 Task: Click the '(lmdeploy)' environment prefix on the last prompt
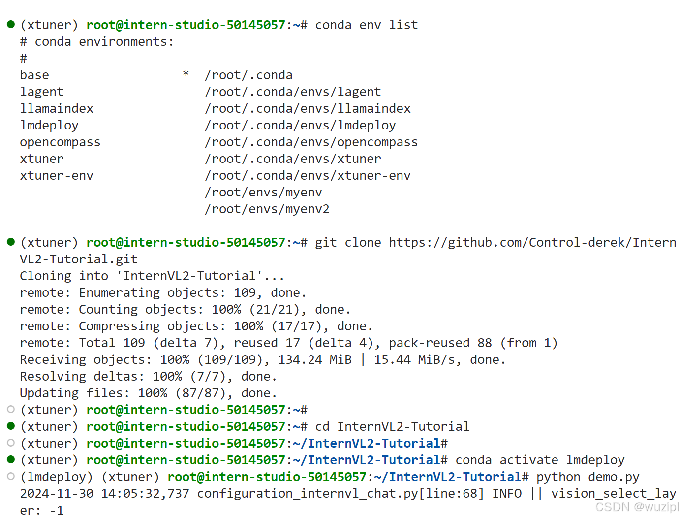(57, 477)
